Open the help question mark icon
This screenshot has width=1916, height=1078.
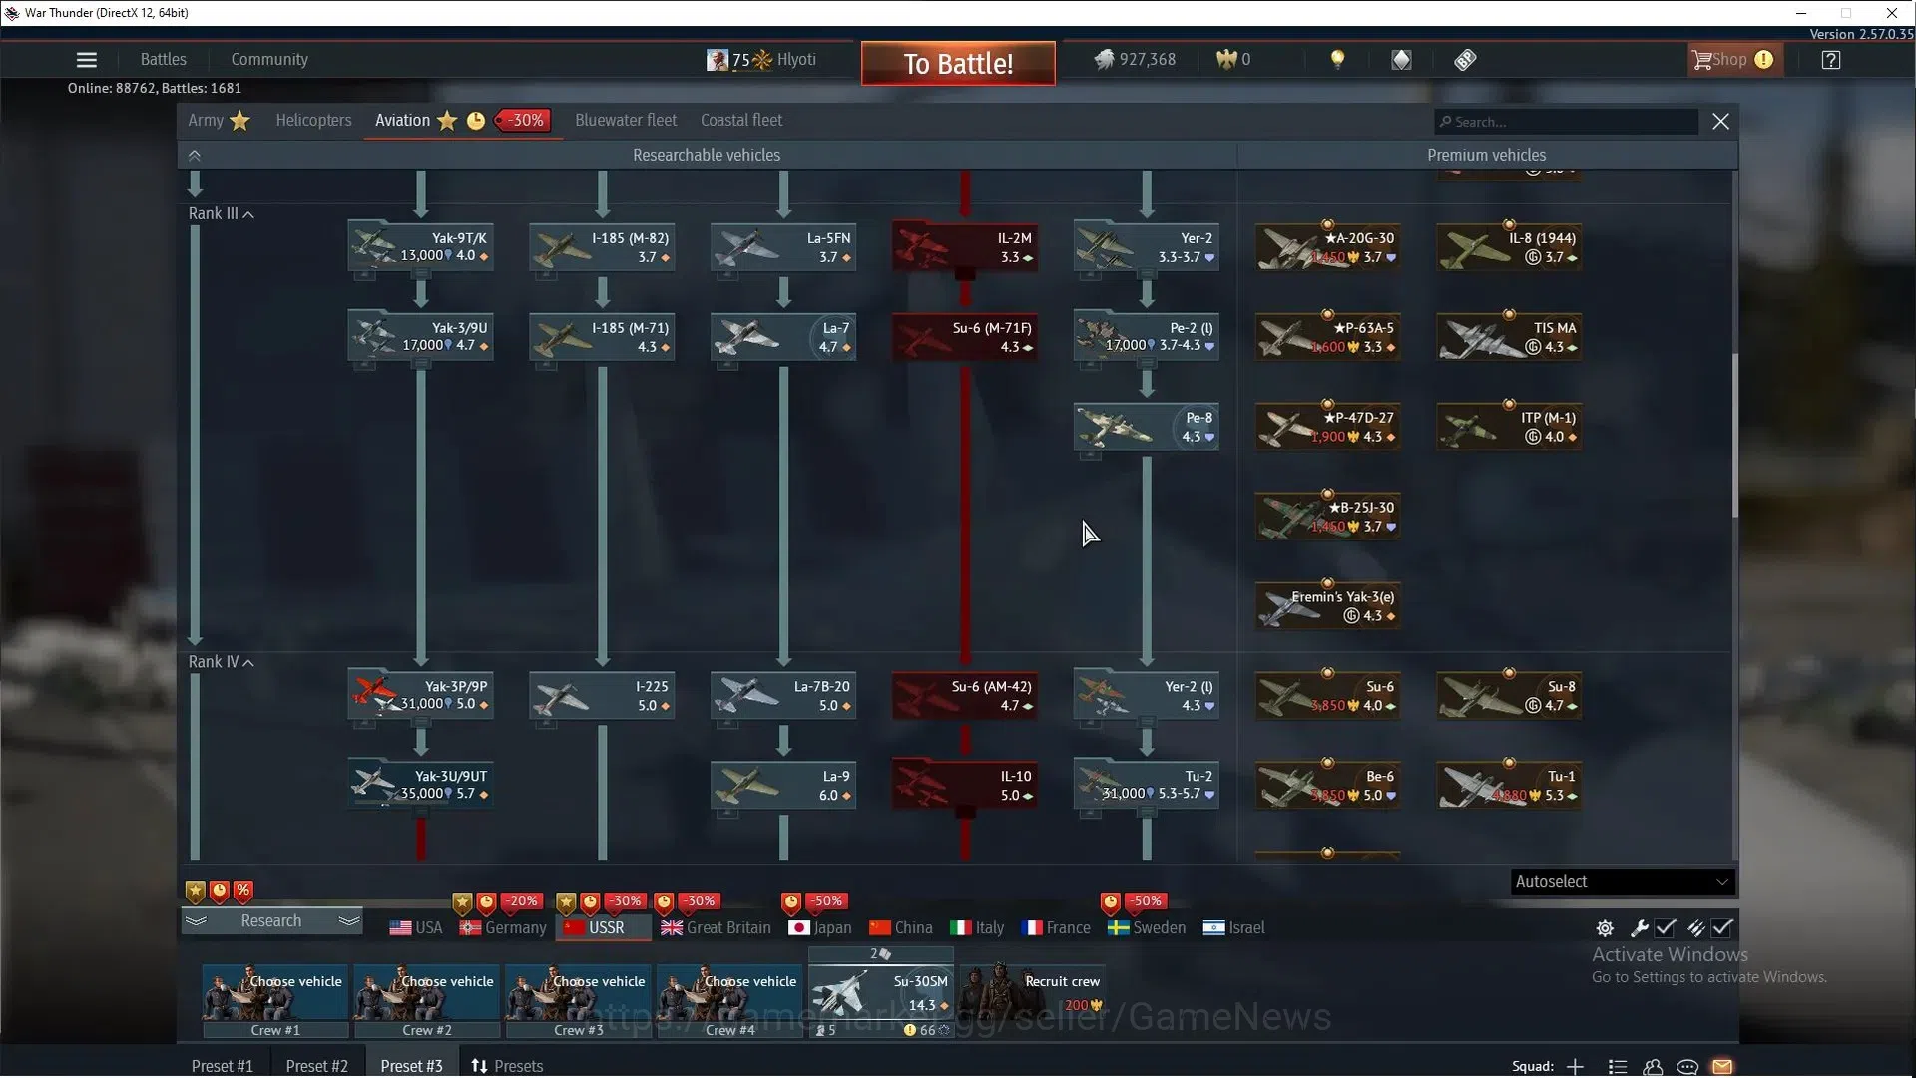(x=1830, y=60)
